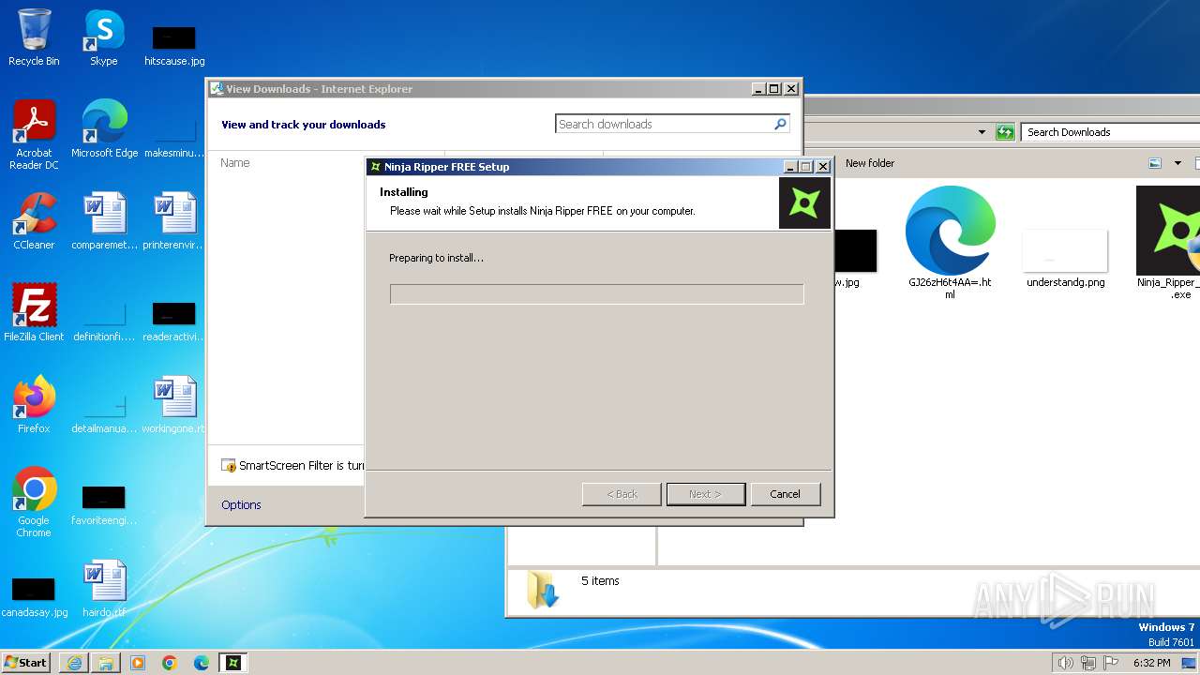Click the network icon in system tray
Screen dimensions: 1200x675
(1088, 663)
